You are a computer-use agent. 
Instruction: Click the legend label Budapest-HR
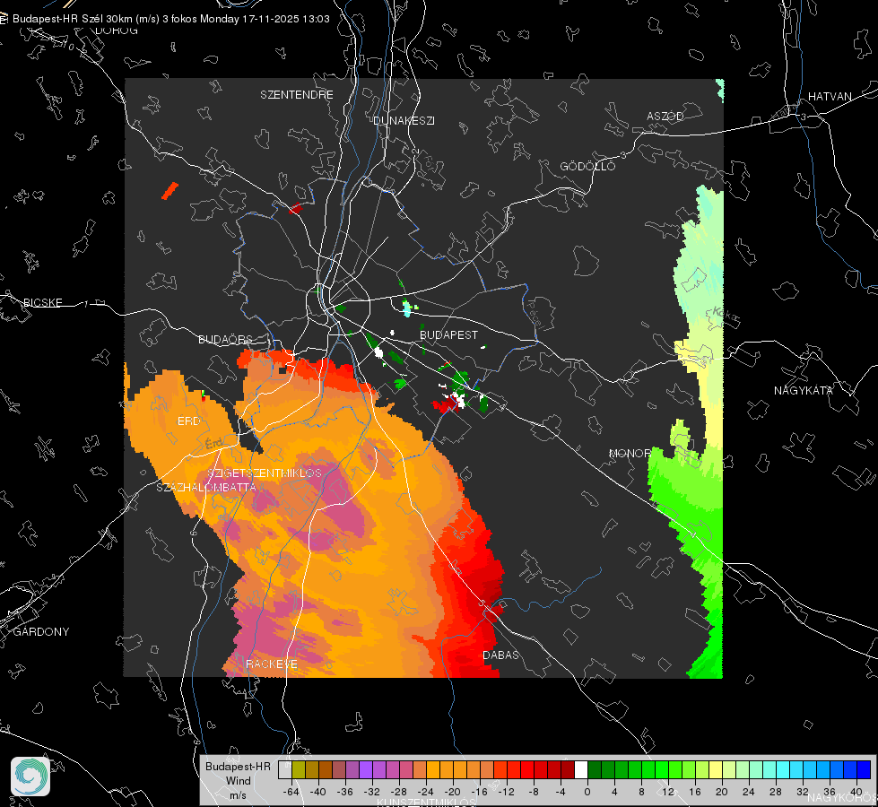pos(238,767)
